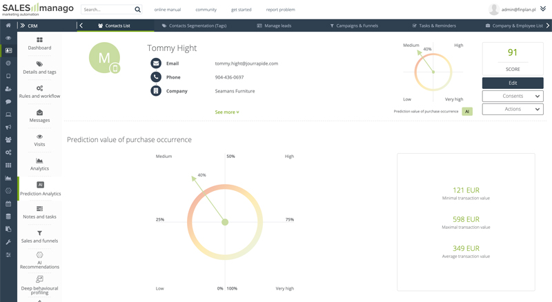Expand the account menu double chevron
Image resolution: width=552 pixels, height=302 pixels.
point(543,9)
